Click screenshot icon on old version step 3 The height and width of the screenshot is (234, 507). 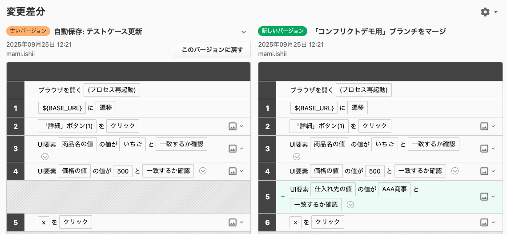click(232, 149)
